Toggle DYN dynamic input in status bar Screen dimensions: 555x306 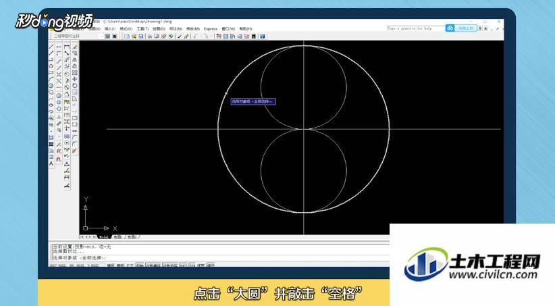click(192, 265)
